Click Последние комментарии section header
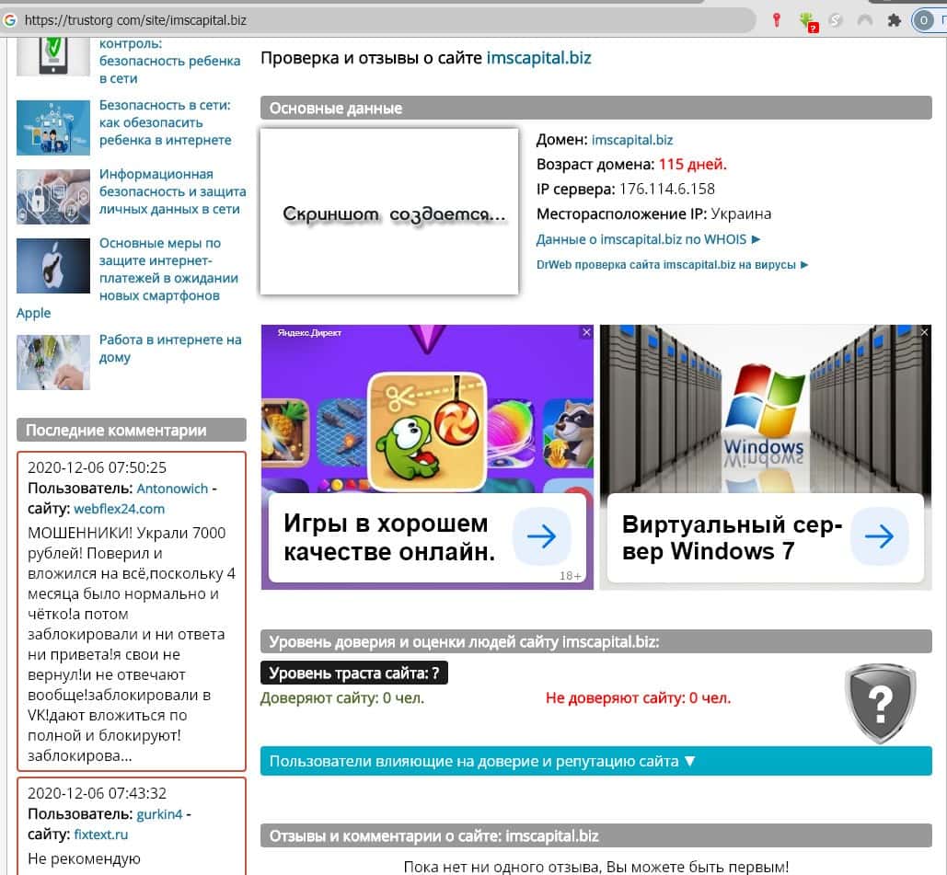947x875 pixels. 131,430
